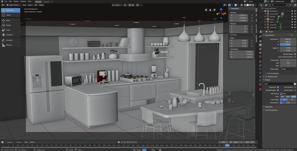This screenshot has height=151, width=297.
Task: Select the Annotate tool
Action: [x=10, y=40]
